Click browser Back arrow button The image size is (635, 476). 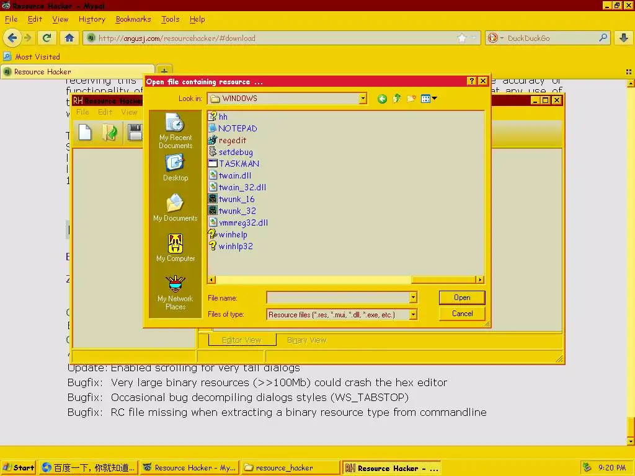pyautogui.click(x=12, y=38)
